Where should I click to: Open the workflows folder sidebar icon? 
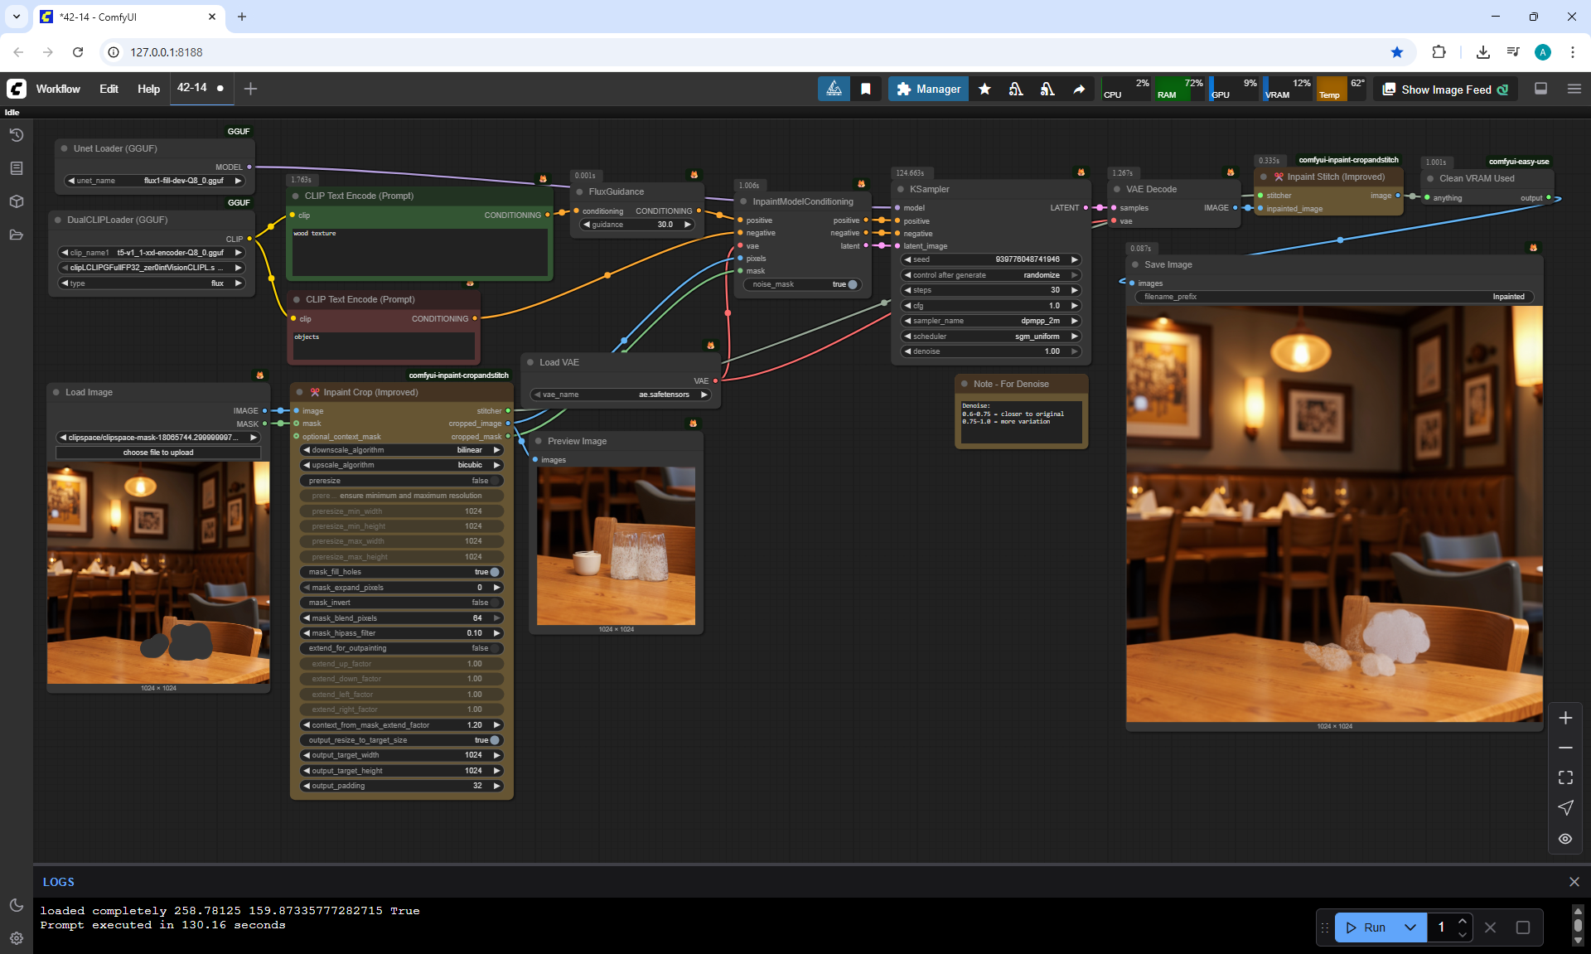pyautogui.click(x=16, y=235)
